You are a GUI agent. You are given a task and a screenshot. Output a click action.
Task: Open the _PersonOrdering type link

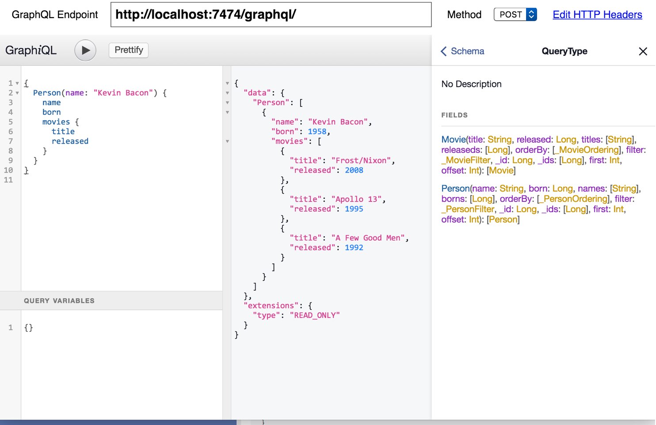(x=574, y=199)
